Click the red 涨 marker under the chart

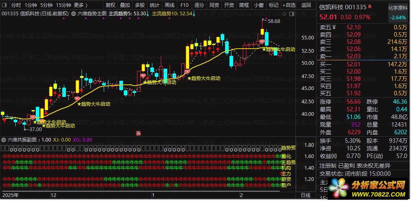138,133
